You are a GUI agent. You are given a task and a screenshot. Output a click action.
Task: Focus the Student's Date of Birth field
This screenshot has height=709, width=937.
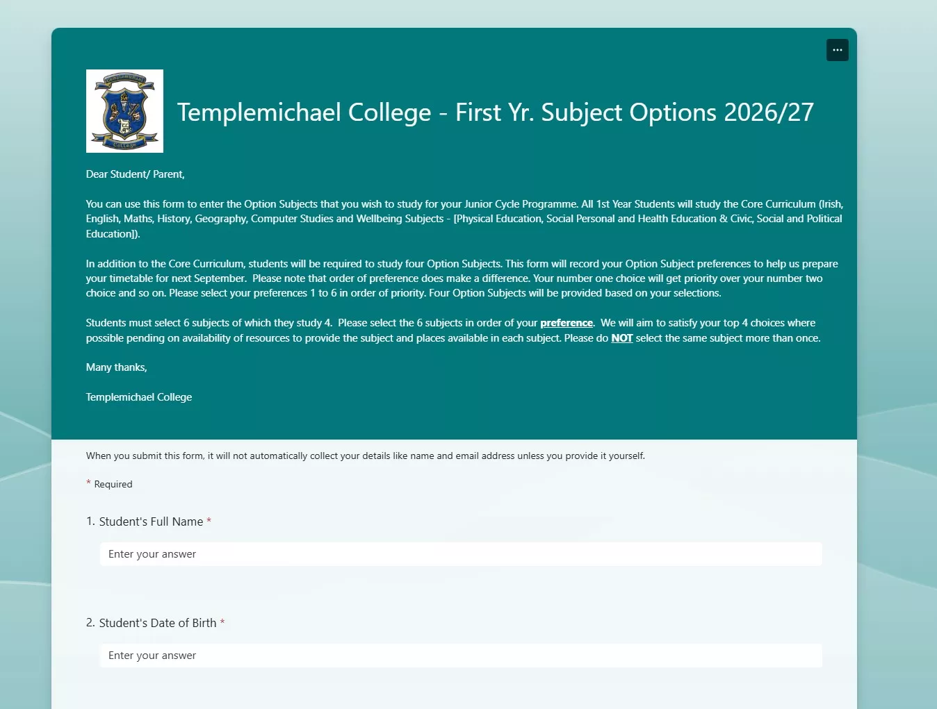click(460, 656)
